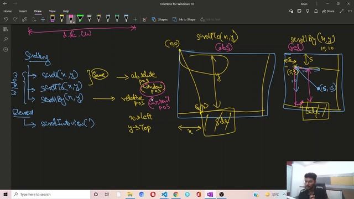Choose the light blue pen
The image size is (354, 199).
[126, 18]
